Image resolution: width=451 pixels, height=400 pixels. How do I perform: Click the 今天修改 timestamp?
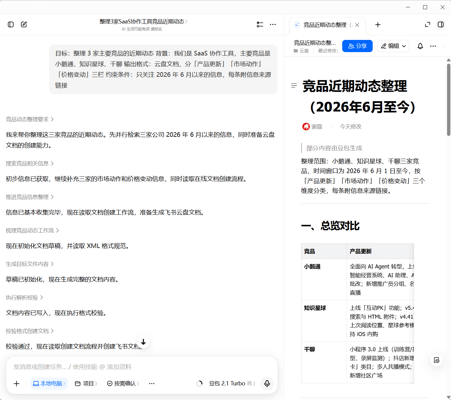click(350, 126)
